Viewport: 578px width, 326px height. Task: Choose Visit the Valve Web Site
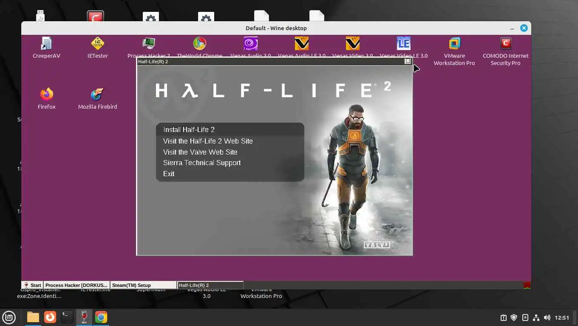coord(200,152)
